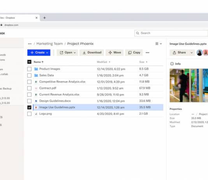Click the Download button

coord(92,53)
